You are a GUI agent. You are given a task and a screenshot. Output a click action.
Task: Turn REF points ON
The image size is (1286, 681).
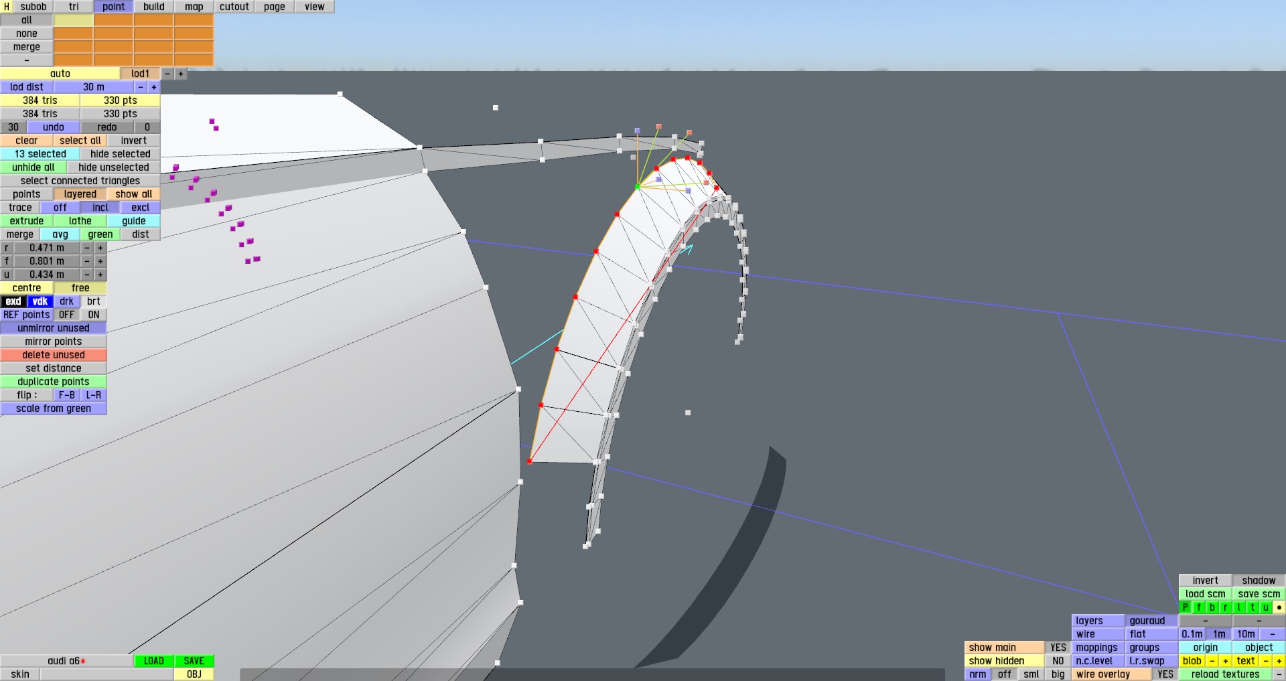click(x=94, y=315)
